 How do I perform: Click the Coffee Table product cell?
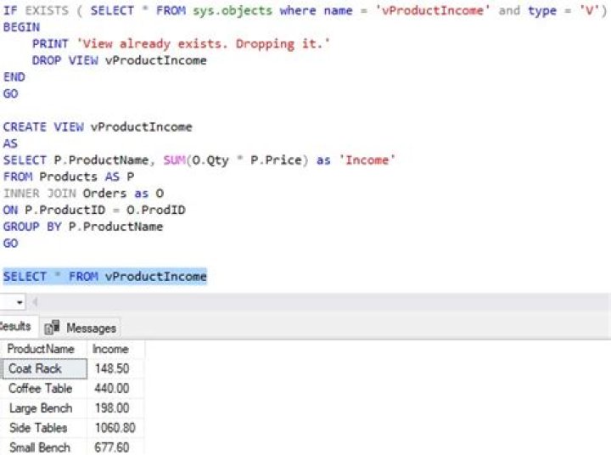click(42, 388)
